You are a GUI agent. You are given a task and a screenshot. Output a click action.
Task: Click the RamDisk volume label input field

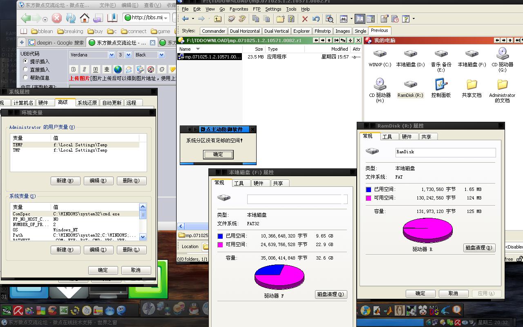446,152
